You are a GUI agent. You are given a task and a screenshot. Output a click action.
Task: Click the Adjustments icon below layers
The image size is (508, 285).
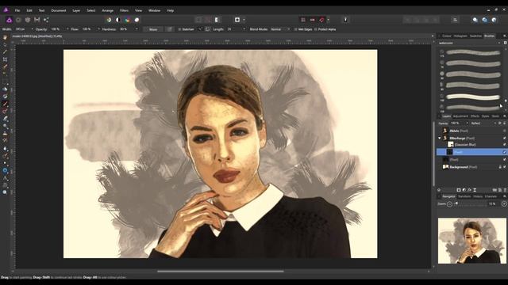click(x=464, y=190)
